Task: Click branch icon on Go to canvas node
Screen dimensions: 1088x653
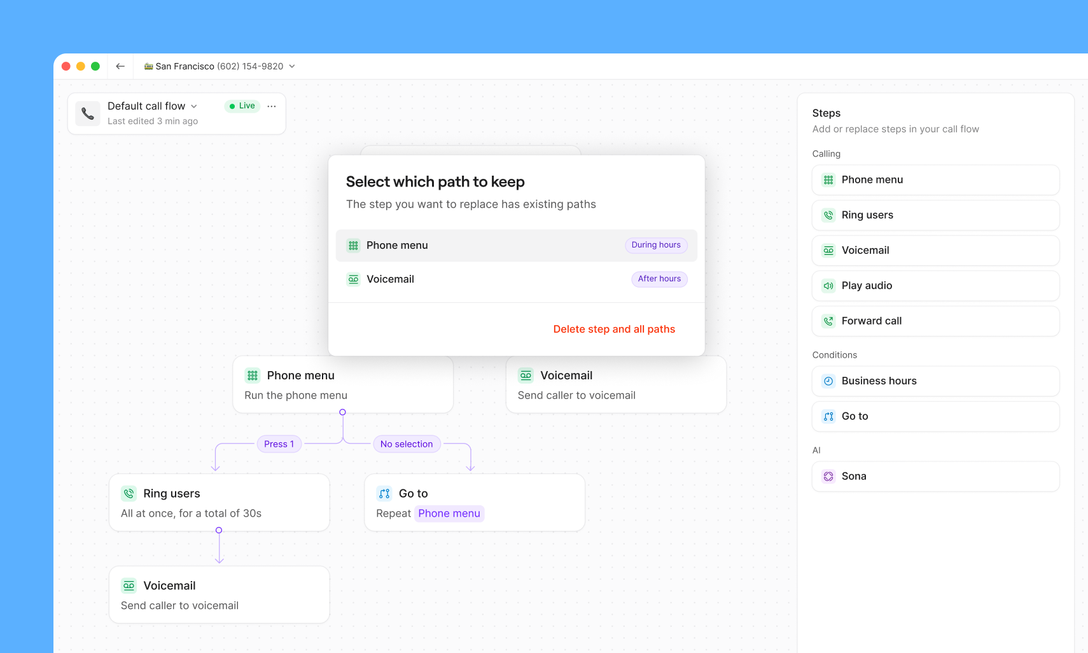Action: point(384,493)
